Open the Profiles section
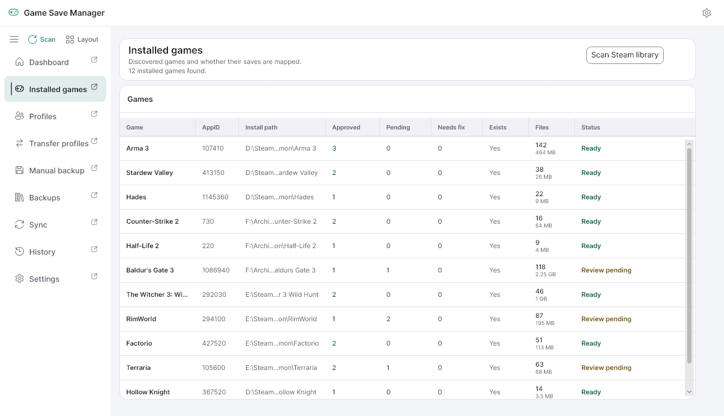 pyautogui.click(x=55, y=116)
